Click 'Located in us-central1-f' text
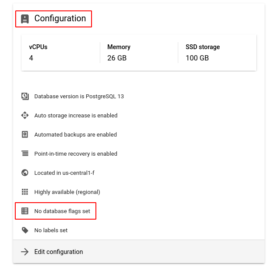The width and height of the screenshot is (272, 267). (x=65, y=173)
